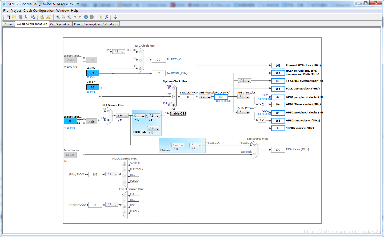Click the greyed document icon beside Open folder
Viewport: 384px width, 237px height.
21,17
